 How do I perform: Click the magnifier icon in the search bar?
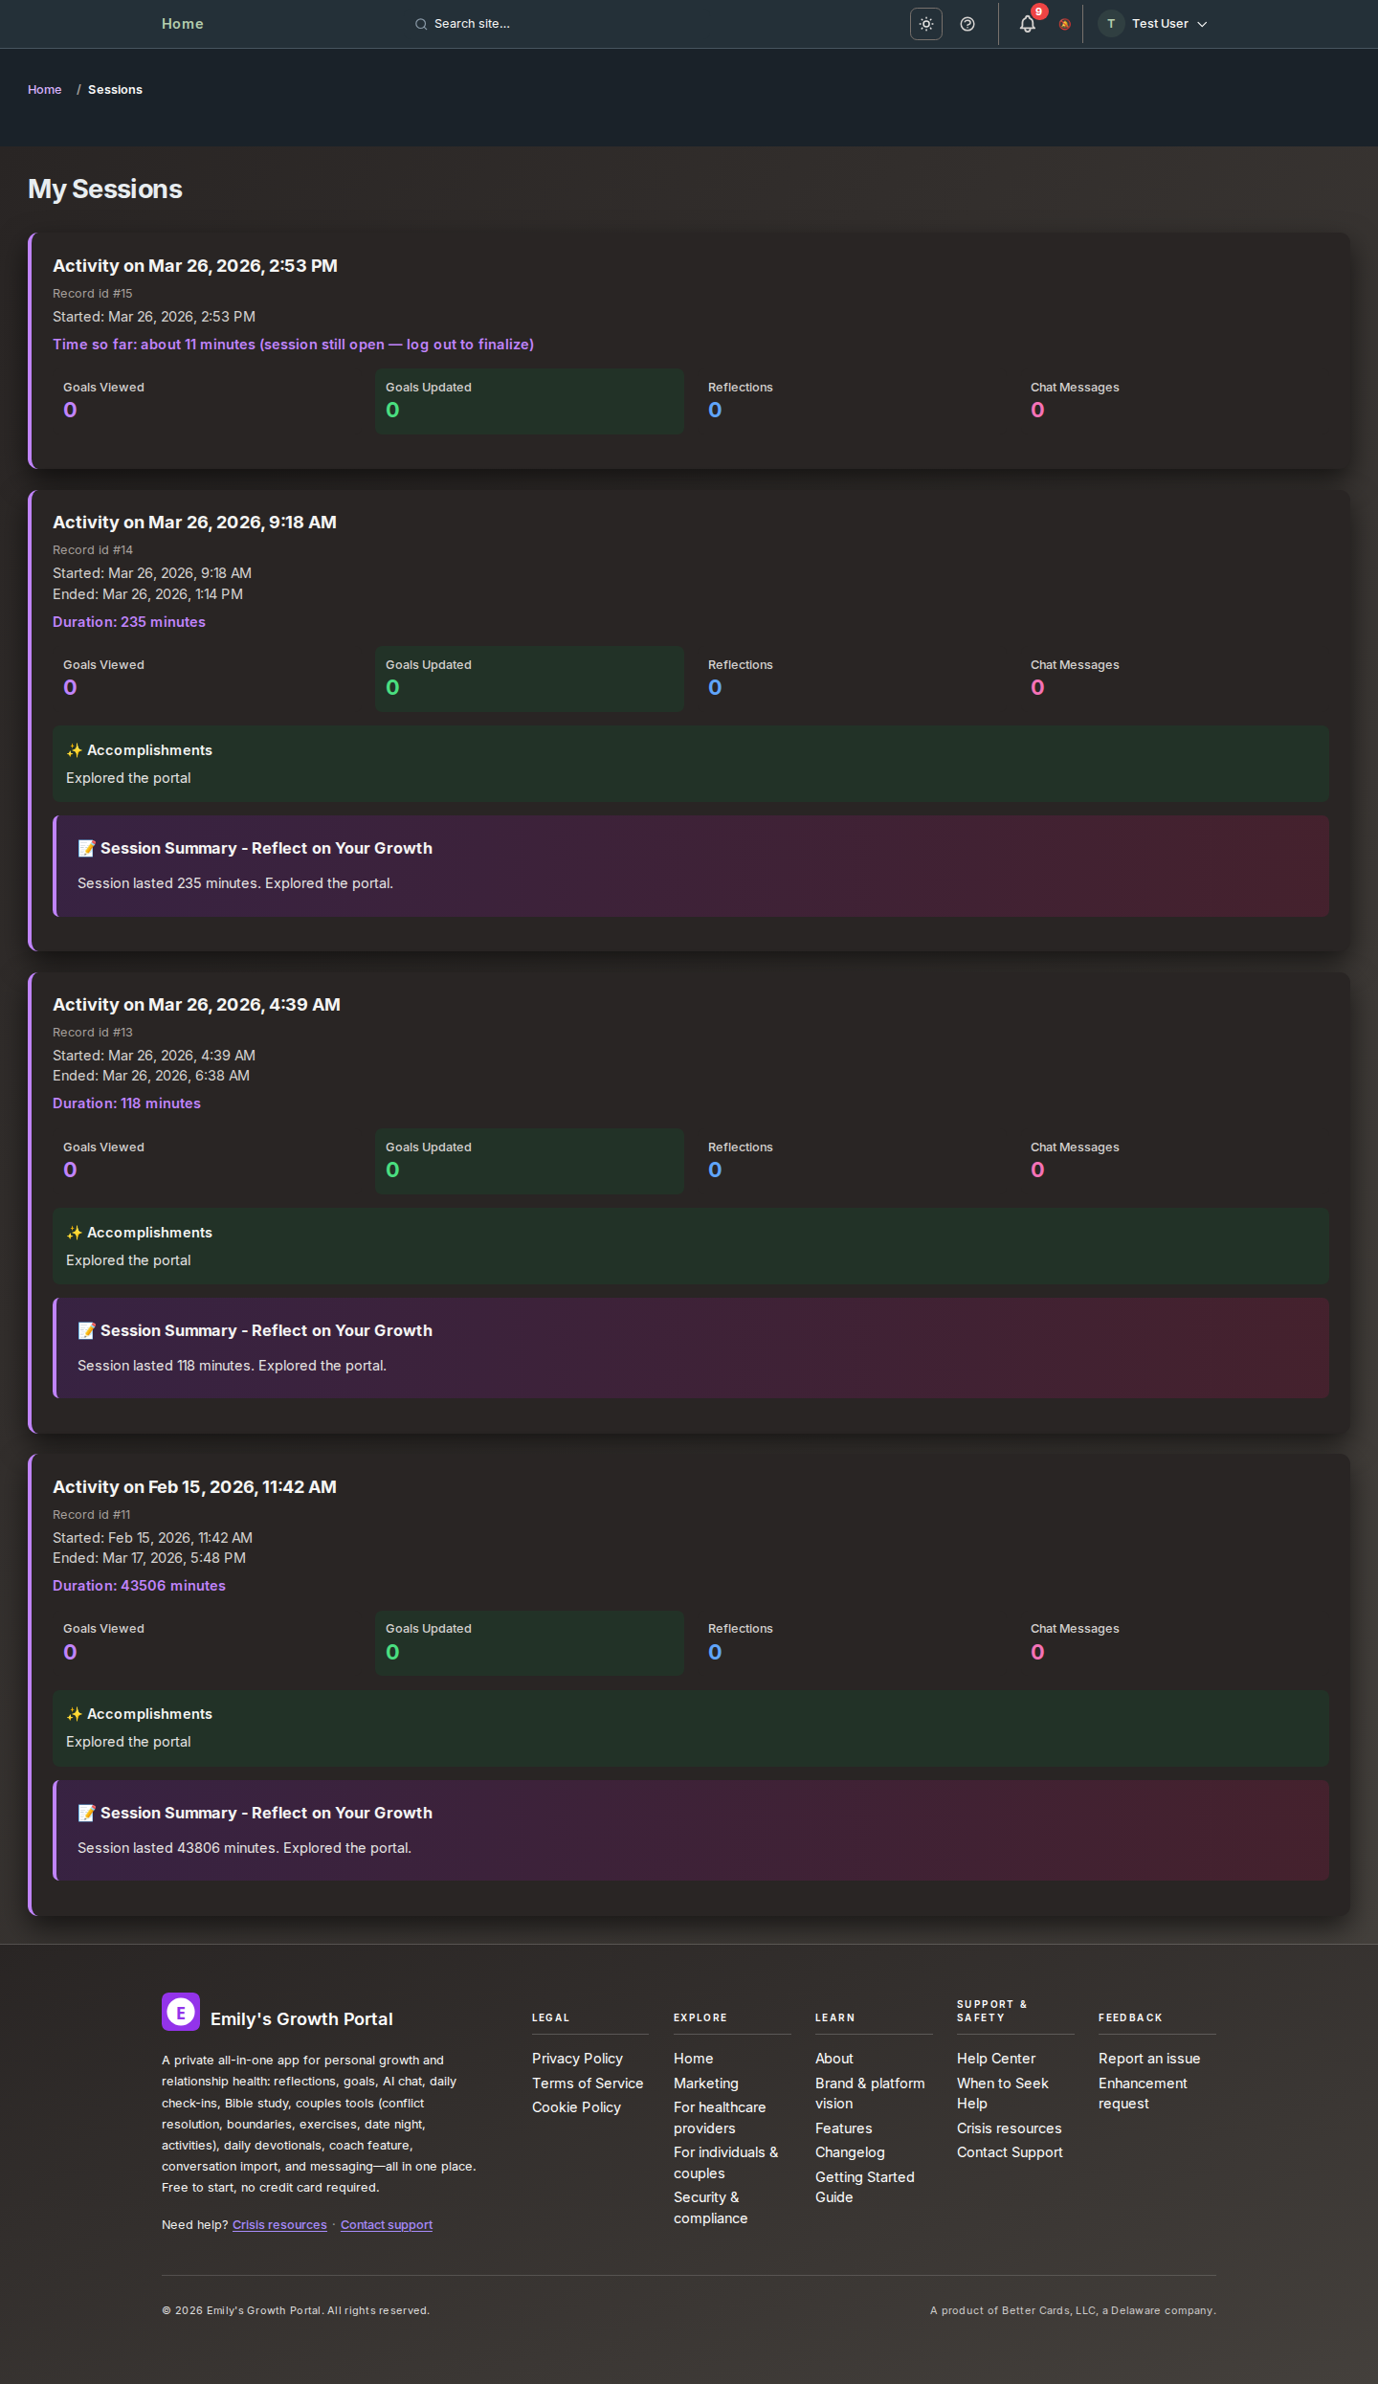point(421,23)
